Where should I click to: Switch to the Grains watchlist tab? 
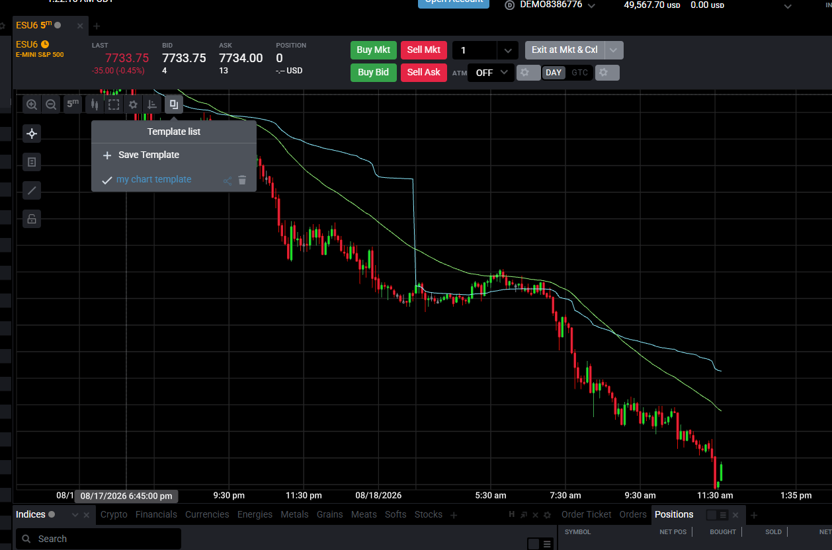tap(329, 514)
